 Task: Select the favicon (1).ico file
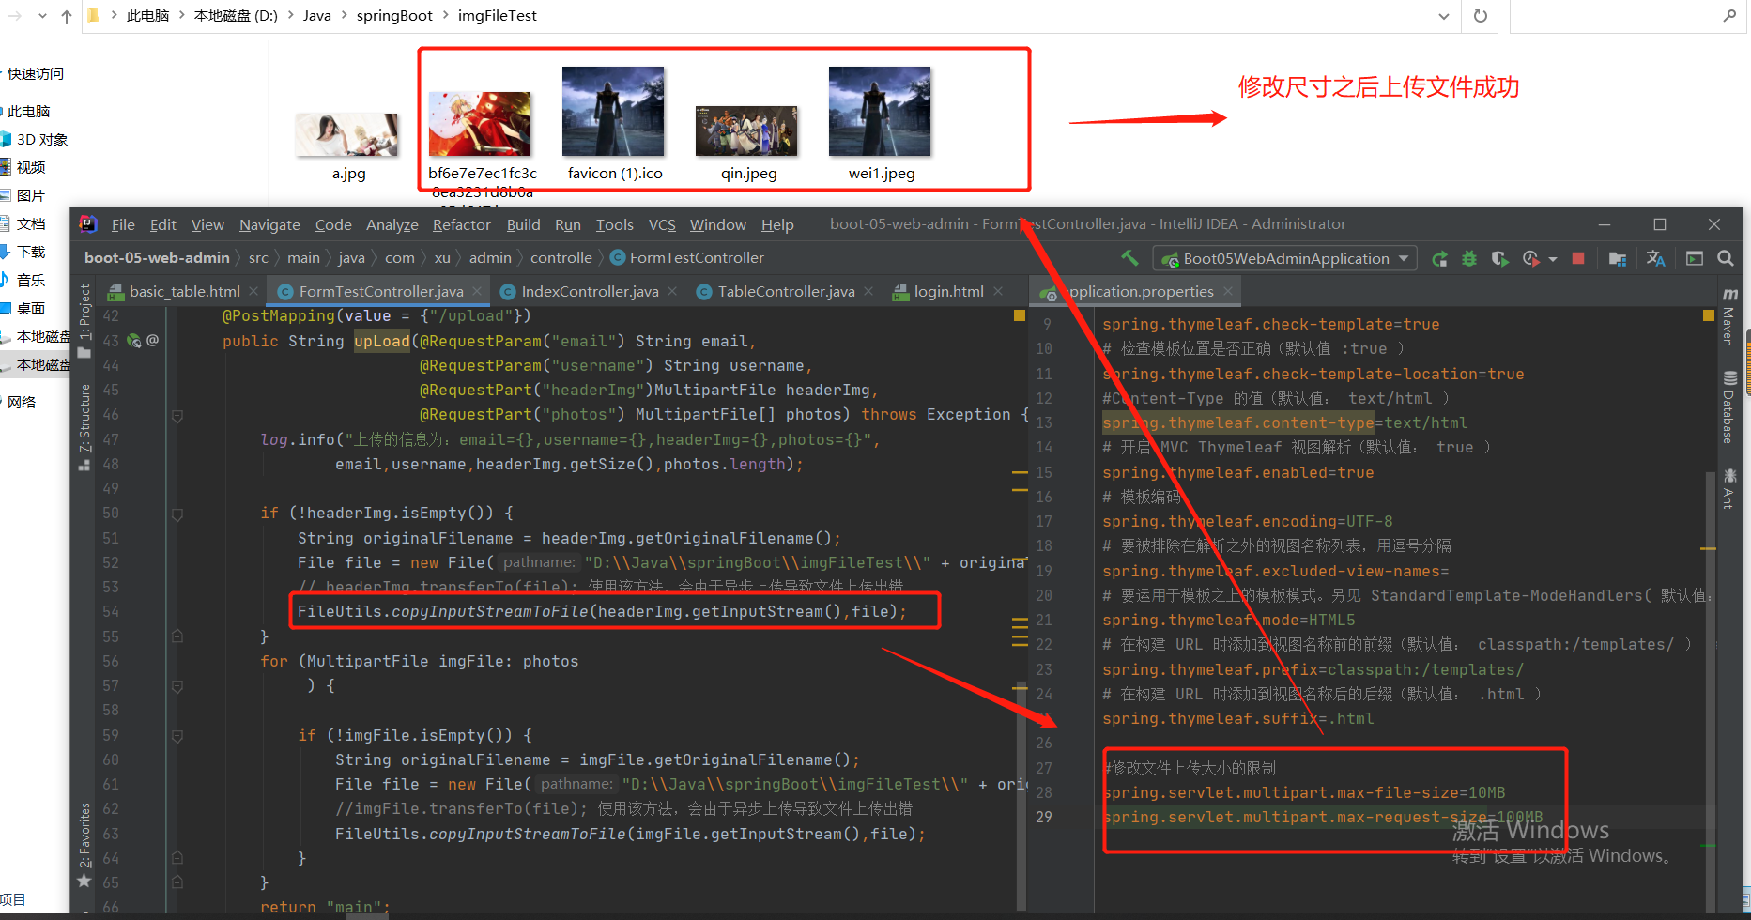[x=614, y=124]
